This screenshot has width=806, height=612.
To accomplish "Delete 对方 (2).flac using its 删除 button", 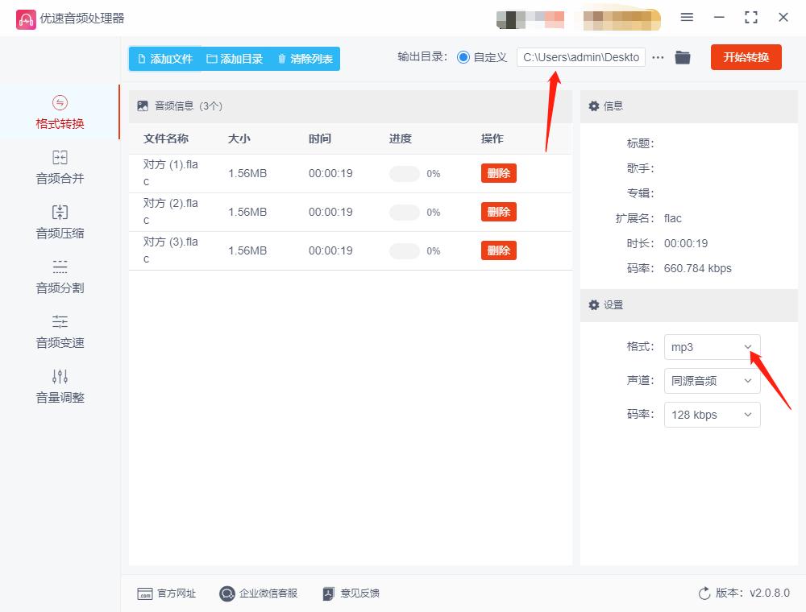I will 498,211.
